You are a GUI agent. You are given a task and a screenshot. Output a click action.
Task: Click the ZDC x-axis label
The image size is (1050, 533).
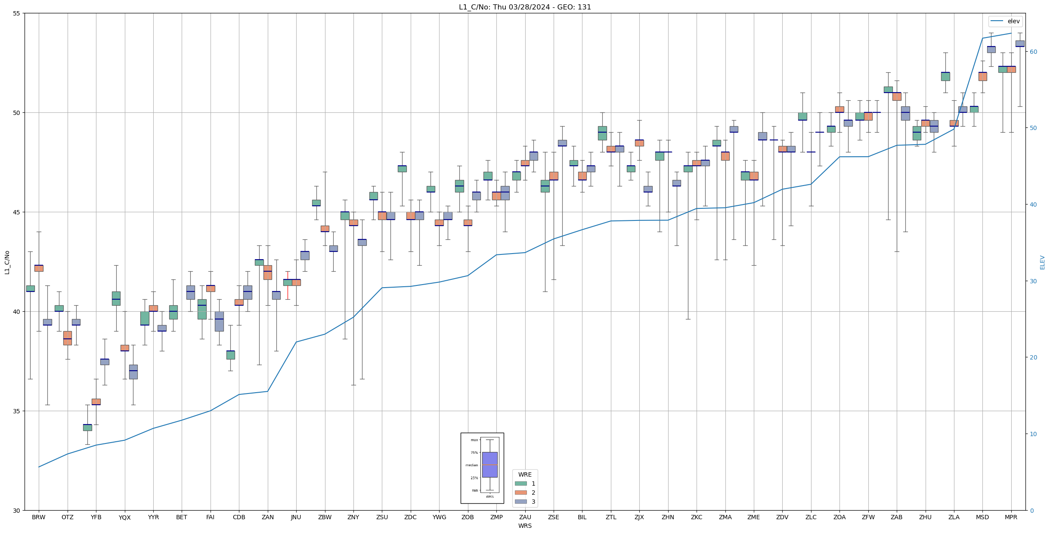(411, 517)
